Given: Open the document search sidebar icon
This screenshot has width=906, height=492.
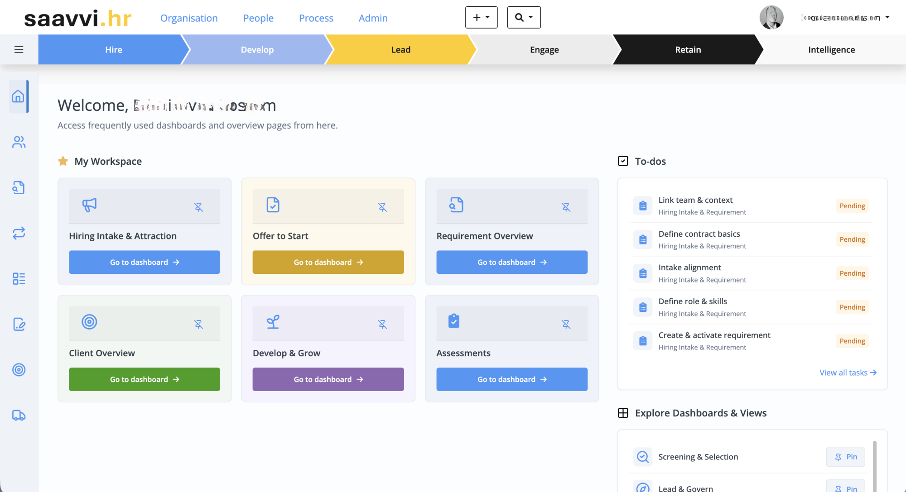Looking at the screenshot, I should click(x=19, y=187).
